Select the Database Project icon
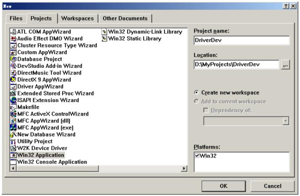 click(13, 59)
